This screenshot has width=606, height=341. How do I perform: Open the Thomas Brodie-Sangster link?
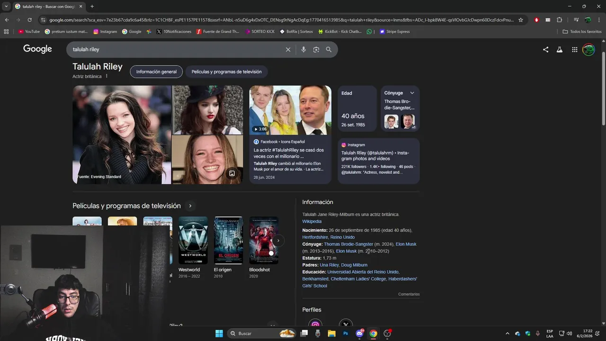pos(348,244)
